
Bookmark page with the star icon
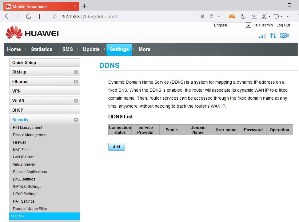point(55,17)
